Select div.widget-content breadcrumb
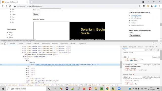162x91 pixels. 105,85
